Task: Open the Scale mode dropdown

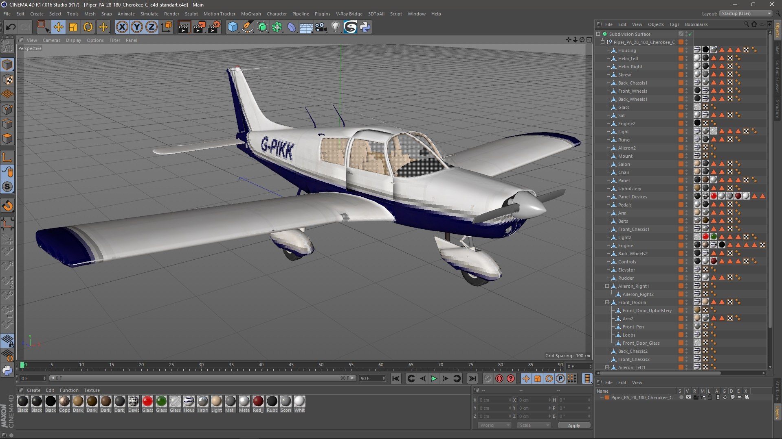Action: [x=534, y=425]
